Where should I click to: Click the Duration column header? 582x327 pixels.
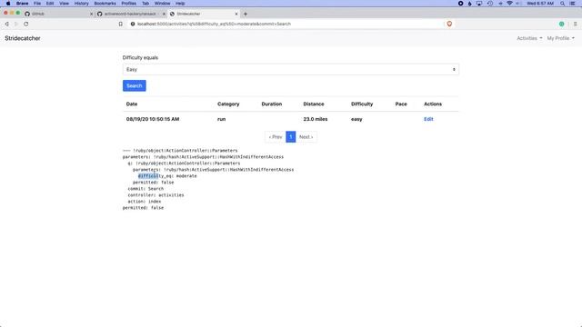272,104
